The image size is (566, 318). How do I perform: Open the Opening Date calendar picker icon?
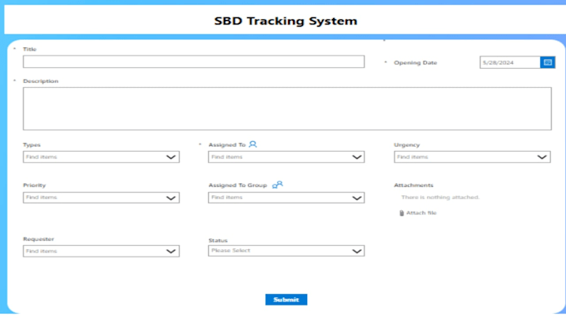pos(548,62)
